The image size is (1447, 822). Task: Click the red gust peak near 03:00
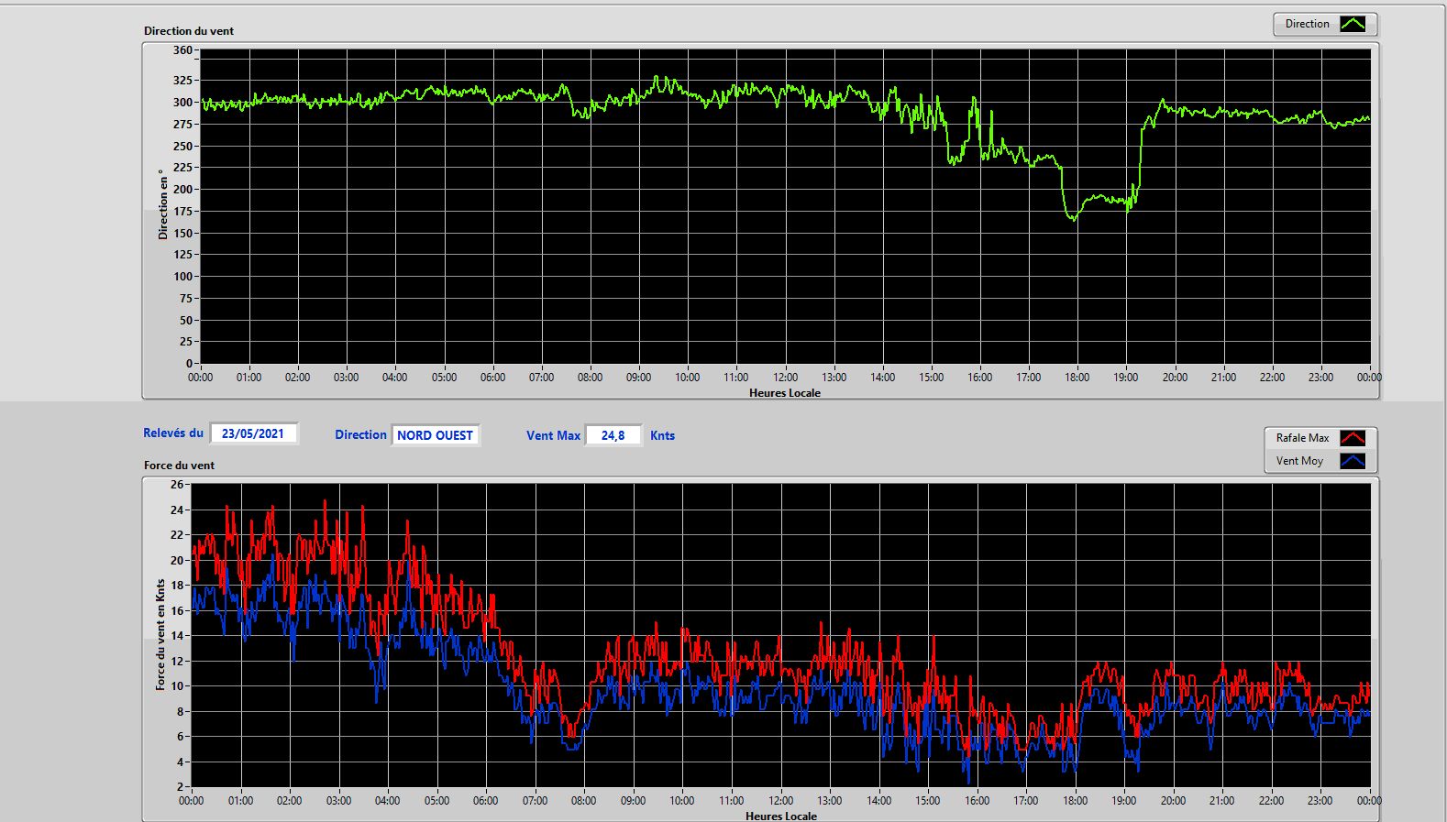[x=325, y=502]
